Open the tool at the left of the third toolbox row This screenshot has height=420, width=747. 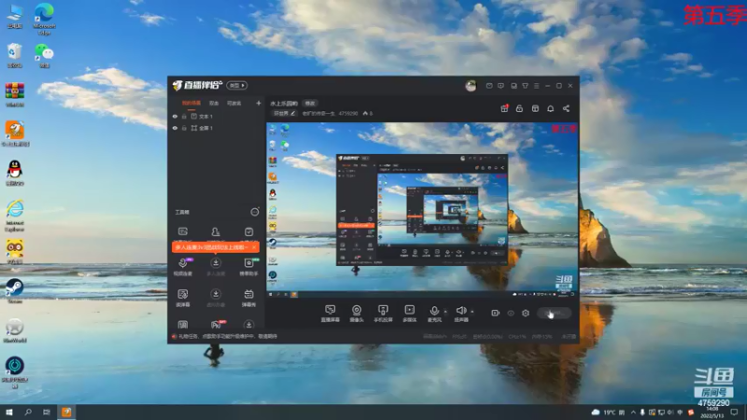[183, 298]
